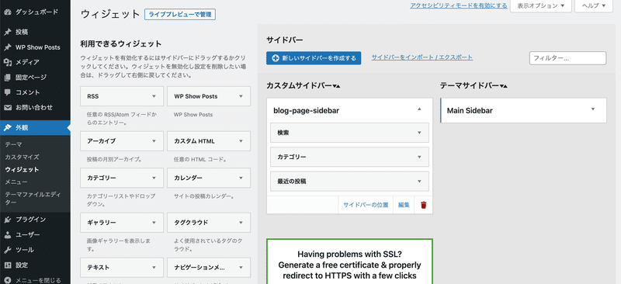
Task: Click the wrench icon beside ツール
Action: coord(8,250)
